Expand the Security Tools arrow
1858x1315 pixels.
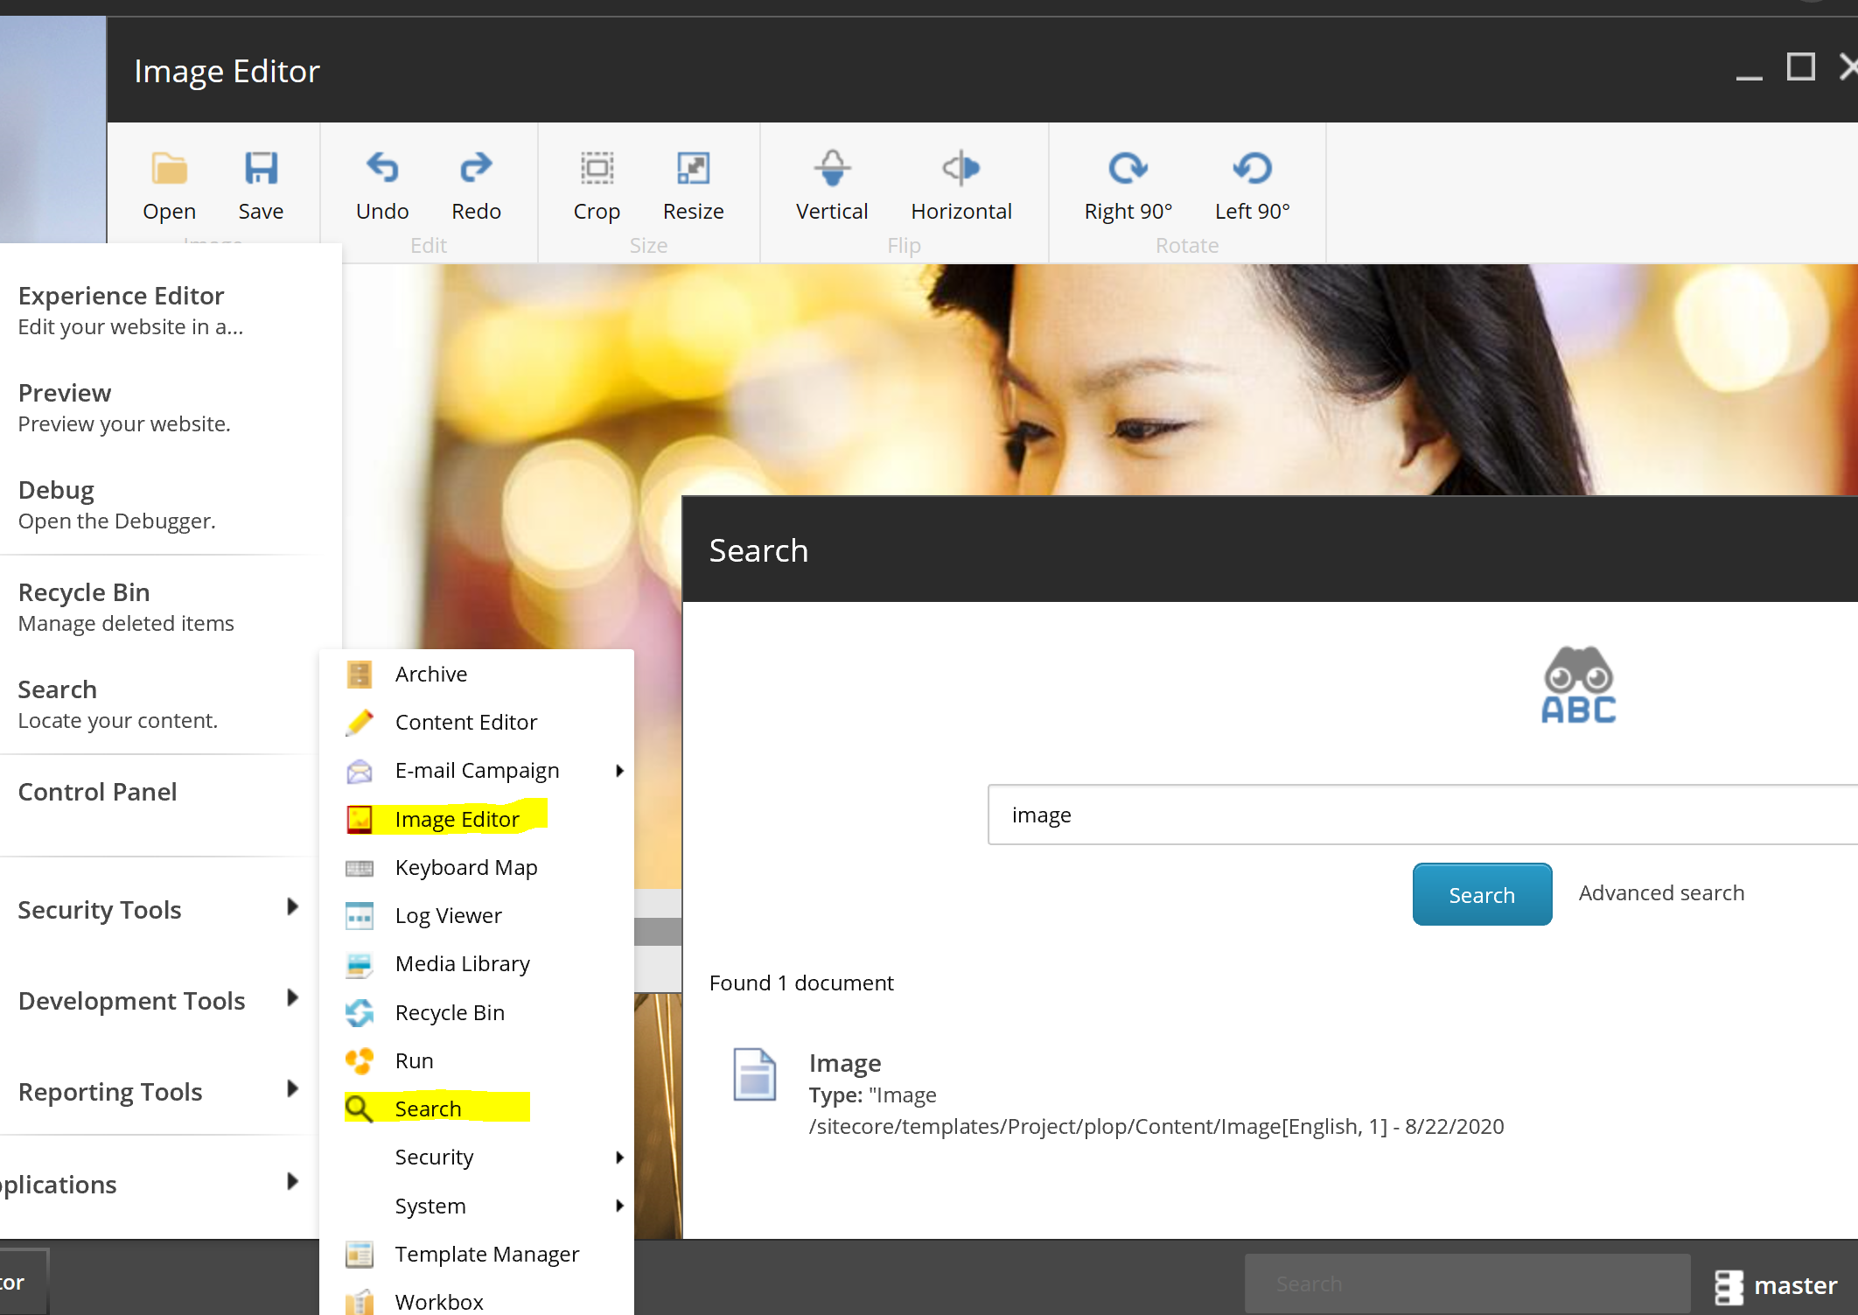[x=293, y=906]
